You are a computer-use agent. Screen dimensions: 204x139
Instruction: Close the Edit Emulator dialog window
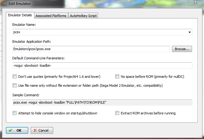(x=195, y=2)
